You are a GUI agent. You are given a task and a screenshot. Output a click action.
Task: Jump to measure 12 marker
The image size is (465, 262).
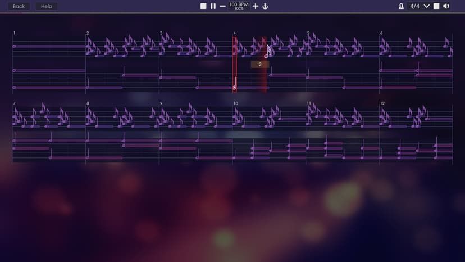click(382, 103)
